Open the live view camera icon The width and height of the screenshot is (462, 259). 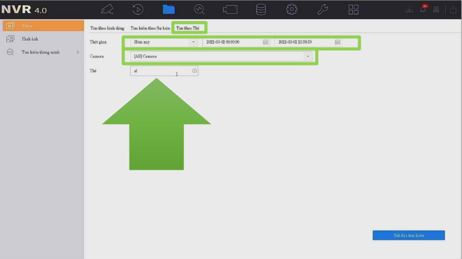(x=107, y=9)
